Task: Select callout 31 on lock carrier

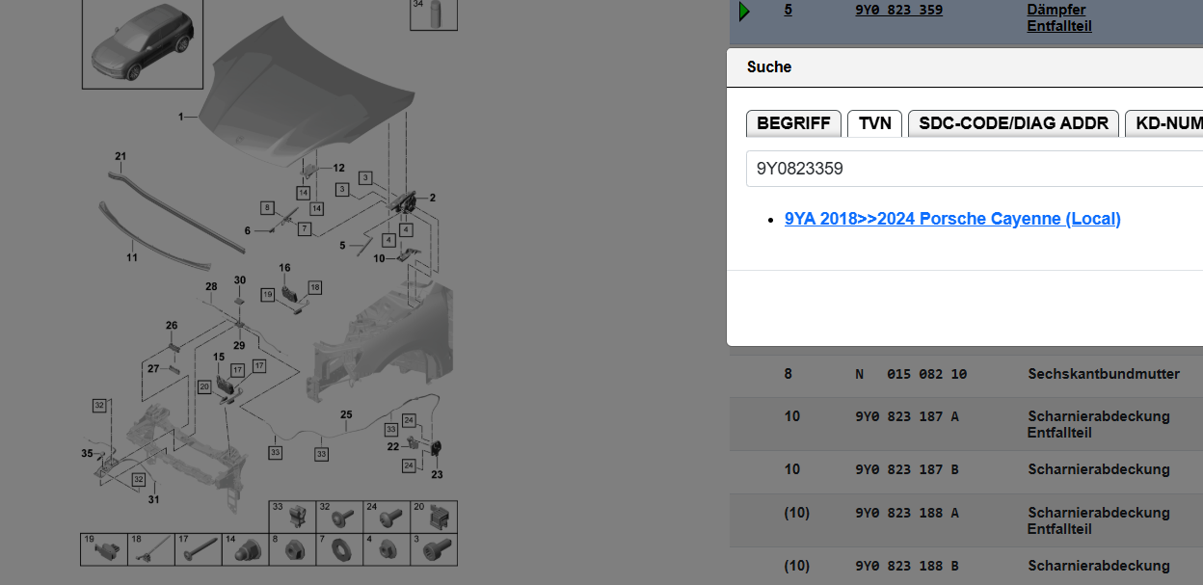Action: click(153, 499)
